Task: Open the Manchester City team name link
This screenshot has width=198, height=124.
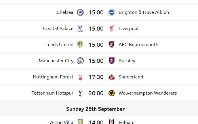Action: (56, 61)
